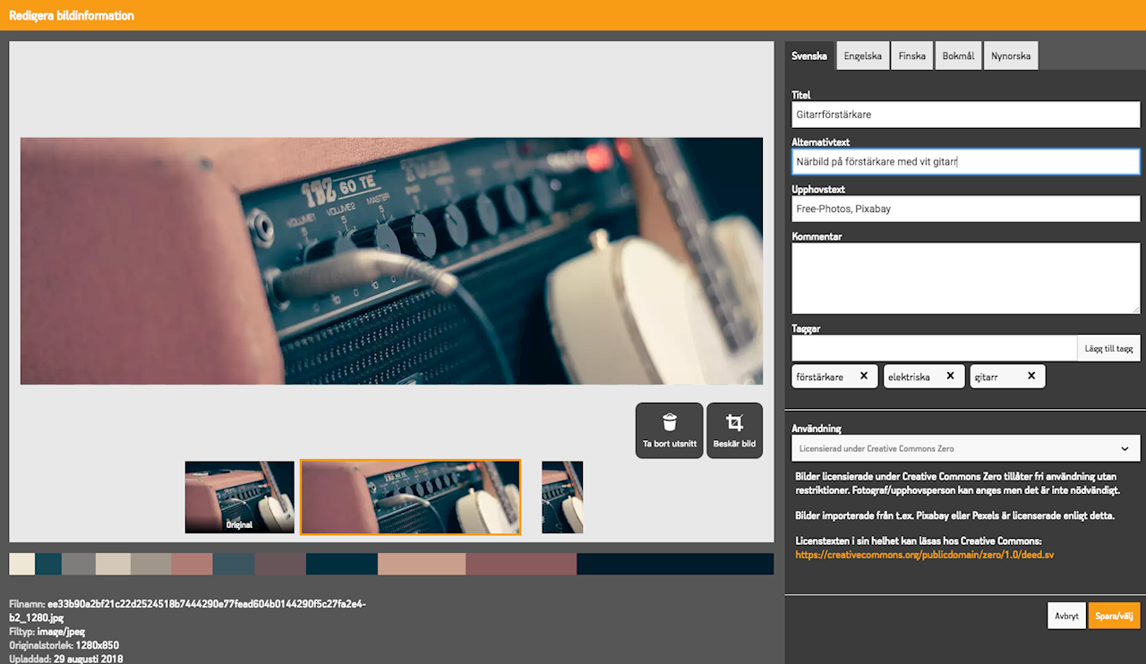Screen dimensions: 1146x664
Task: Switch to the Finska tab
Action: click(x=912, y=55)
